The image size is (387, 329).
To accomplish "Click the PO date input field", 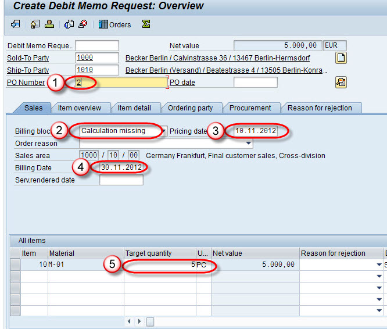I will (255, 83).
